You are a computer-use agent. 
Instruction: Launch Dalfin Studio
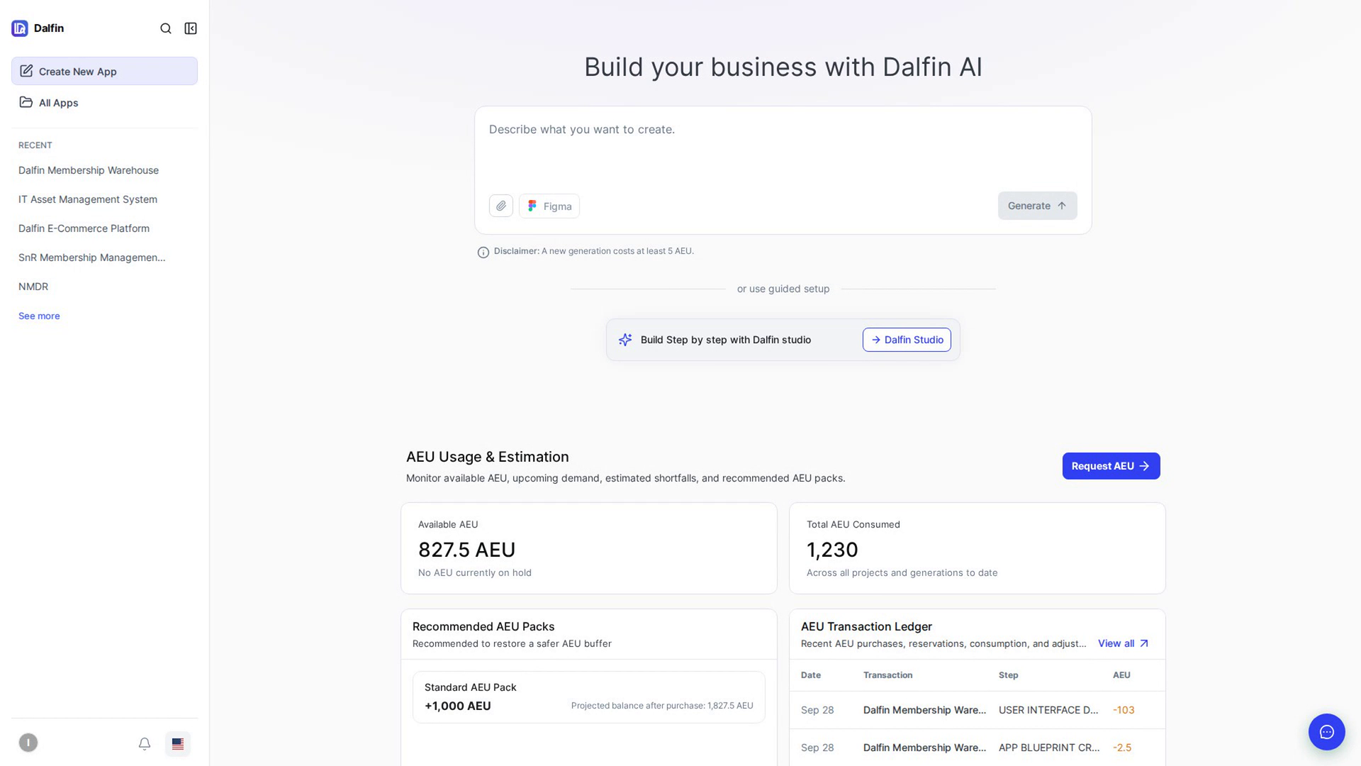(x=907, y=340)
